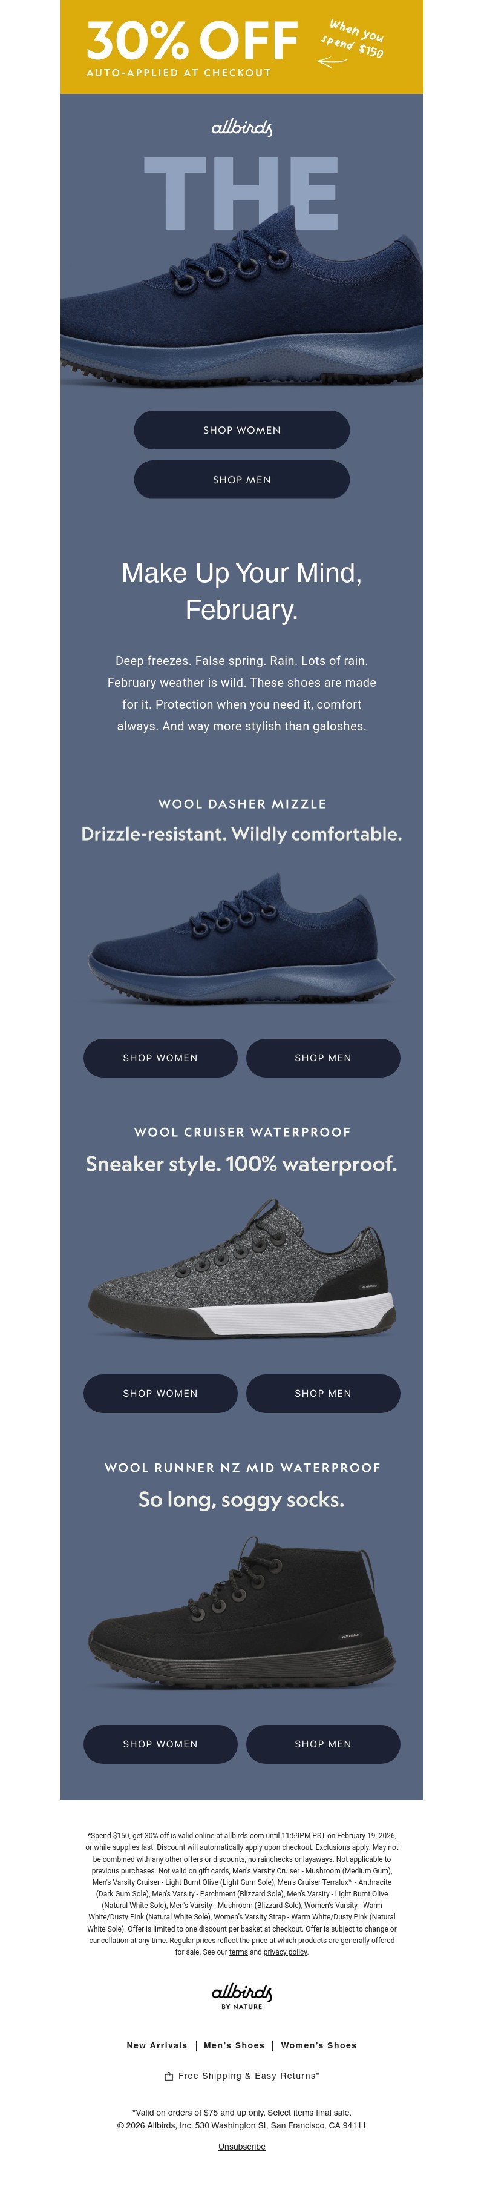The width and height of the screenshot is (484, 2192).
Task: Click the Allbirds By Nature footer logo
Action: click(x=241, y=1996)
